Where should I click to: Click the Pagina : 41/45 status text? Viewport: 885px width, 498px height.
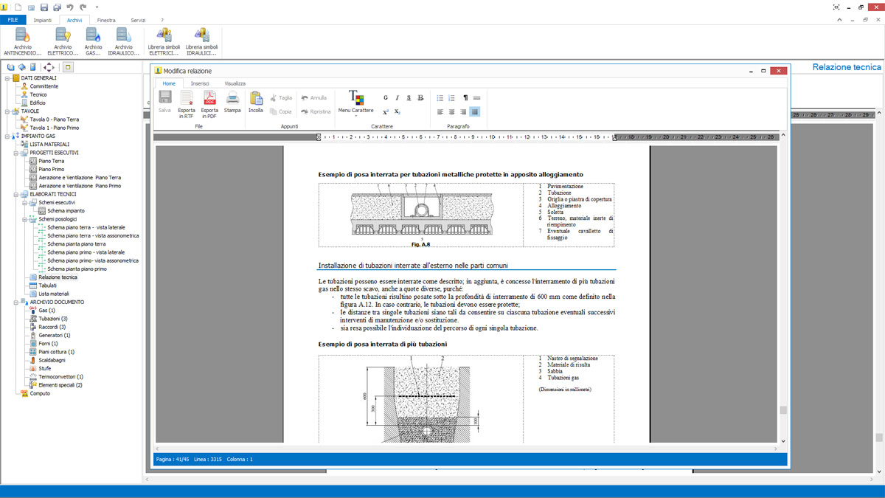click(174, 460)
